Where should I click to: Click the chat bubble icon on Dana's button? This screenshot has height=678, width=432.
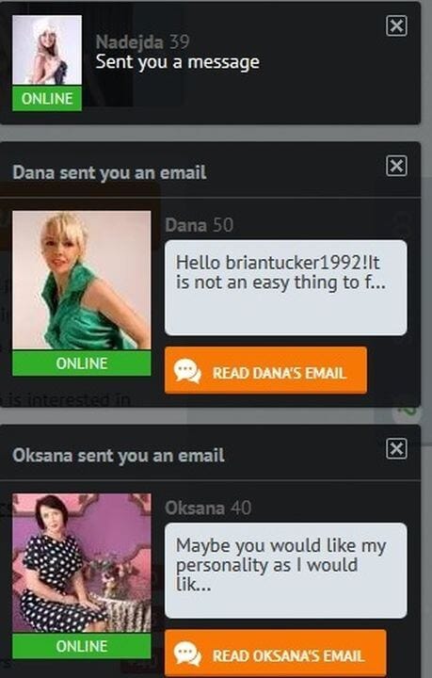187,371
